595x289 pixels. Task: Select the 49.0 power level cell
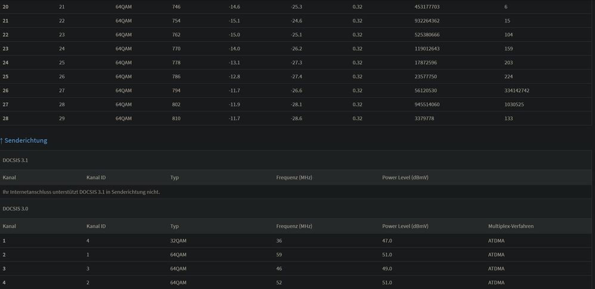point(387,268)
